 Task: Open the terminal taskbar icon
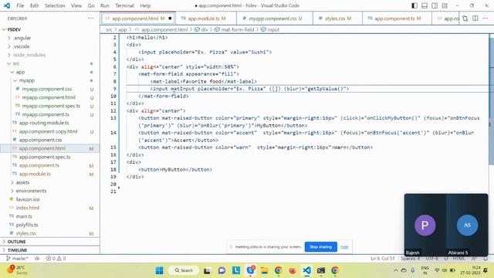click(321, 270)
